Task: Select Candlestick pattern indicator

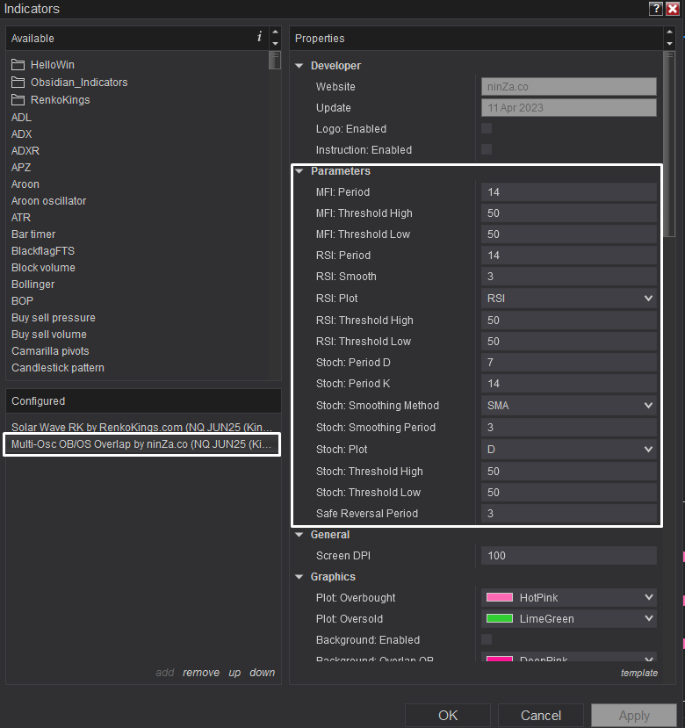Action: click(58, 368)
